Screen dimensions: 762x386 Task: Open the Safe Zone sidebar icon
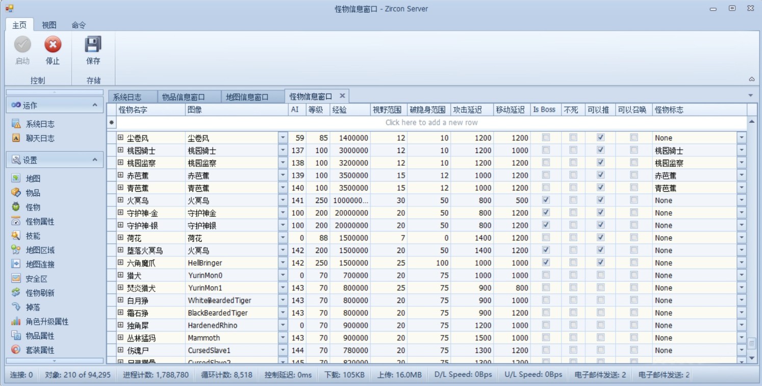pyautogui.click(x=16, y=278)
